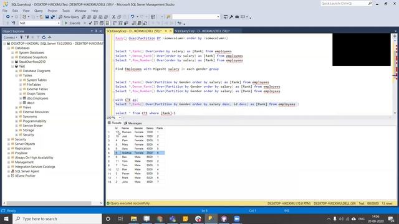Click the Quick Launch search icon
The image size is (399, 224).
[x=370, y=3]
